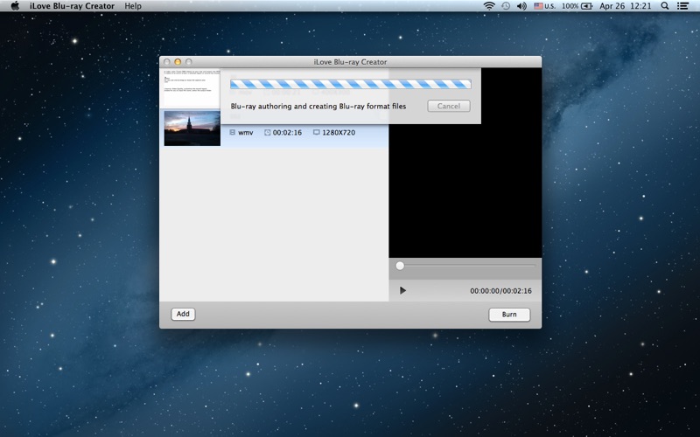Screen dimensions: 700x437
Task: Click the 1280X720 resolution text
Action: (339, 133)
